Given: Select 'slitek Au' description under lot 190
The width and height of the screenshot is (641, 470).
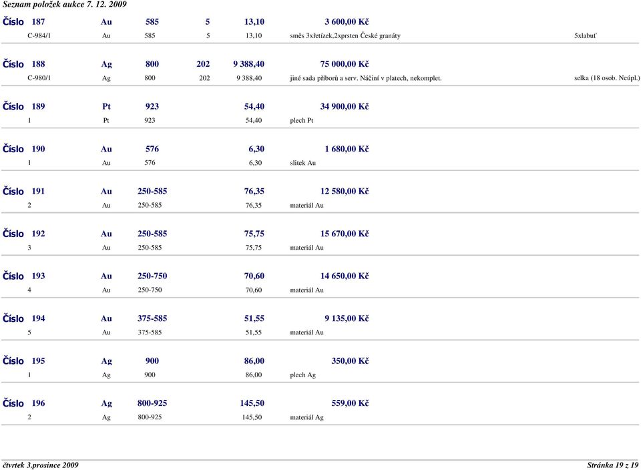Looking at the screenshot, I should point(303,163).
